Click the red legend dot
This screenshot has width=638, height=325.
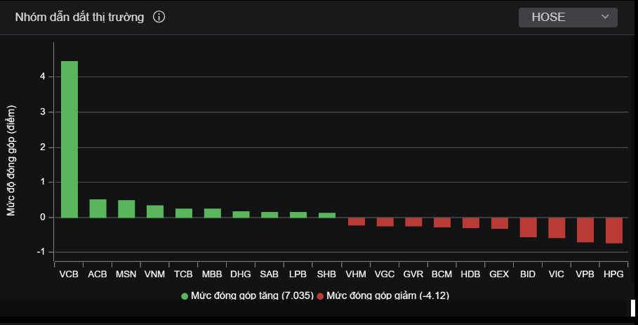[321, 296]
